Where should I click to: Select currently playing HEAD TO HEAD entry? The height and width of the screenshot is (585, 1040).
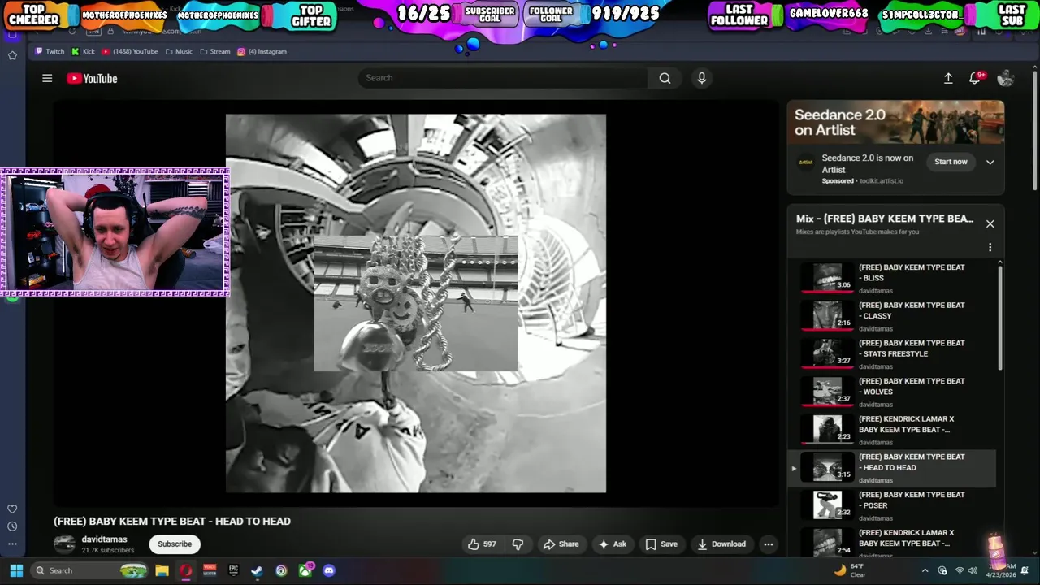[x=894, y=468]
